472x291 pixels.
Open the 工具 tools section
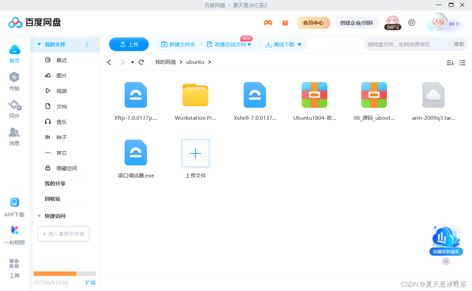pyautogui.click(x=14, y=268)
